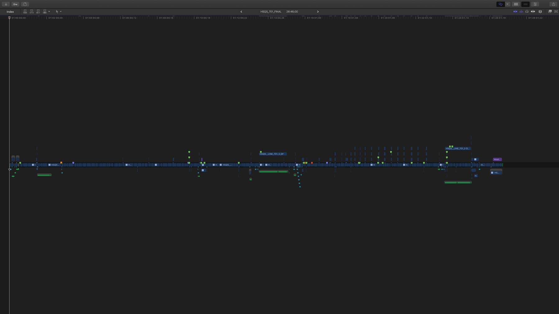The width and height of the screenshot is (559, 314).
Task: Go back in timeline history
Action: pyautogui.click(x=241, y=11)
